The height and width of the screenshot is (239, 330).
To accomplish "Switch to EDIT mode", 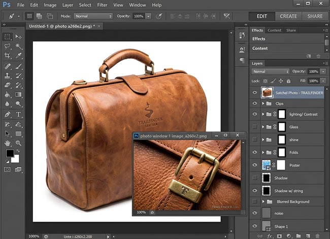I will click(x=262, y=16).
